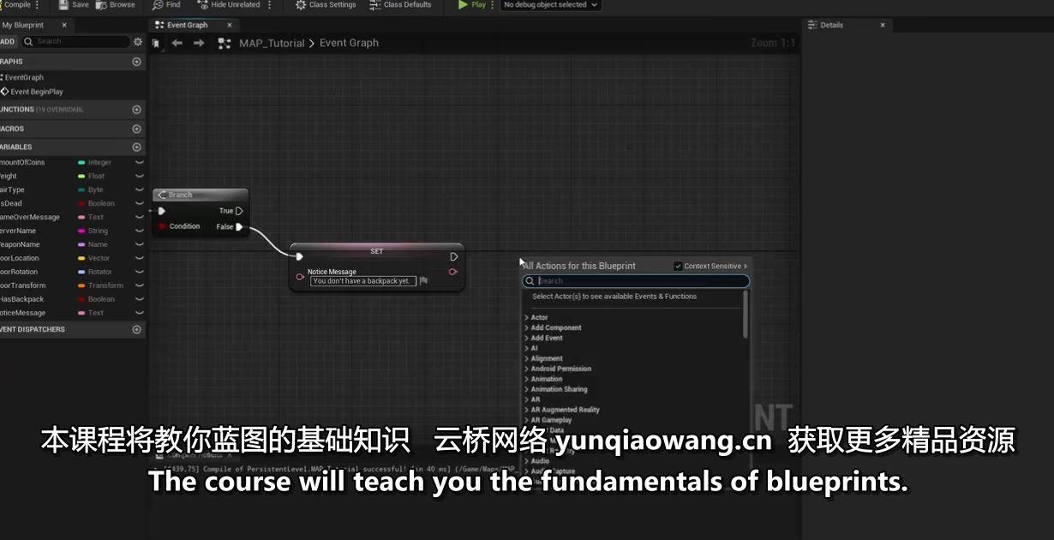Expand the Add Component category
This screenshot has height=540, width=1054.
[526, 327]
